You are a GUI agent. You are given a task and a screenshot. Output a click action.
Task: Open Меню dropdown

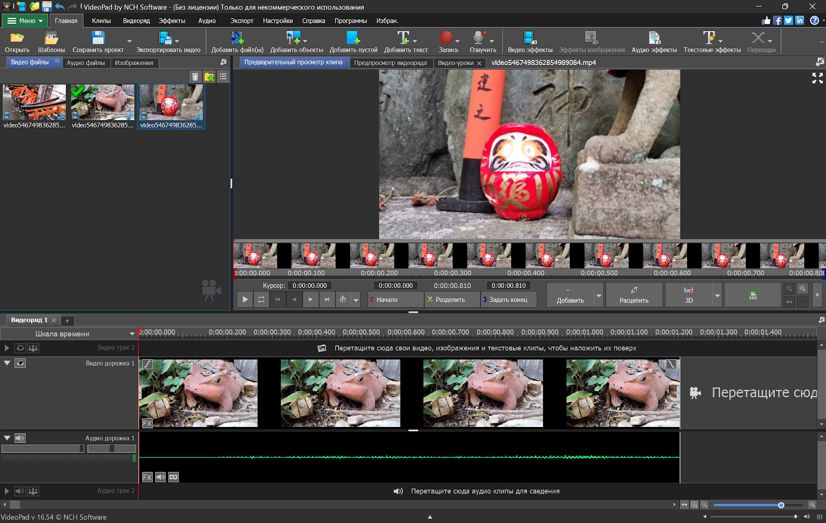(25, 21)
